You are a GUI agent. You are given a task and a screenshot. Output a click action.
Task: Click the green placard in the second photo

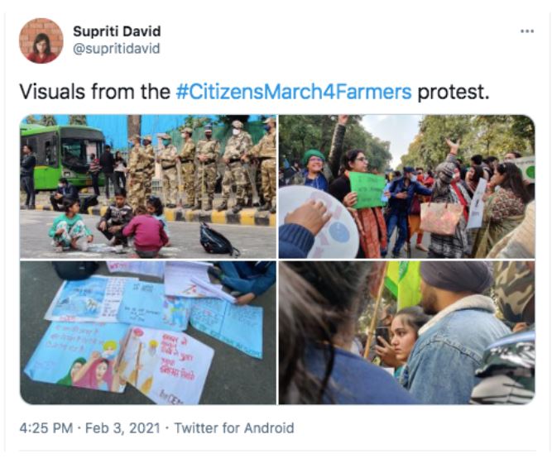(x=367, y=190)
